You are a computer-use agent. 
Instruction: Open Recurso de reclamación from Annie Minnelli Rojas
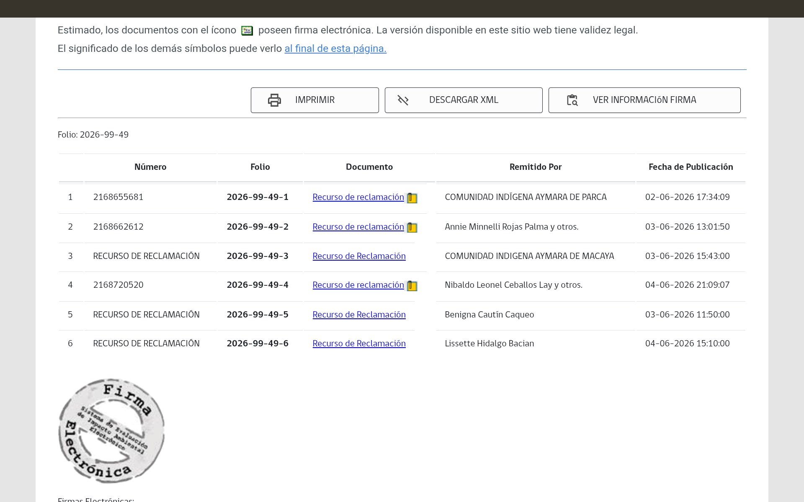click(358, 227)
